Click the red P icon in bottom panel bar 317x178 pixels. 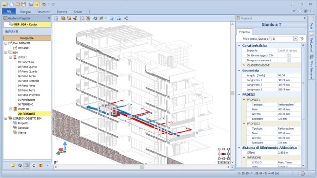tap(41, 165)
